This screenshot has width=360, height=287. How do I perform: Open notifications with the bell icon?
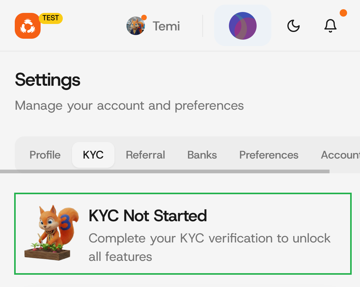click(x=330, y=26)
